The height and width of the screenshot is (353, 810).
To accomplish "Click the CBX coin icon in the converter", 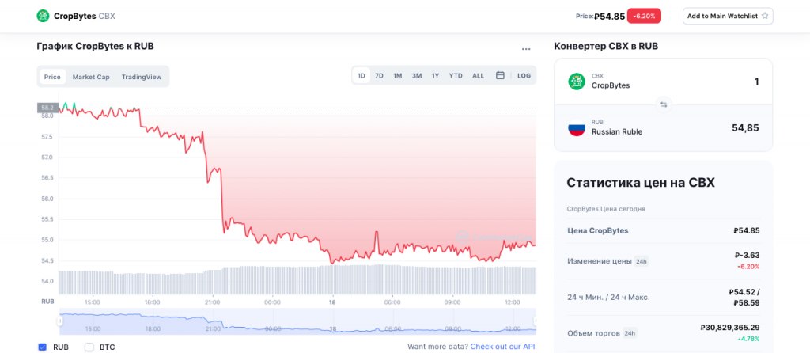I will [577, 81].
